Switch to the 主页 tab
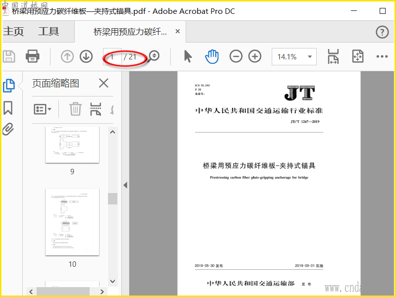 [13, 32]
